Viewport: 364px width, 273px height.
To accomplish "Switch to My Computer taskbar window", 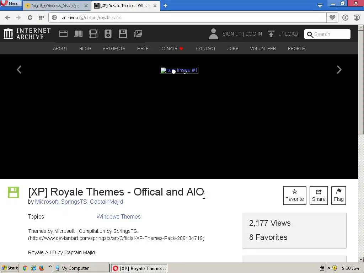I will pos(81,268).
